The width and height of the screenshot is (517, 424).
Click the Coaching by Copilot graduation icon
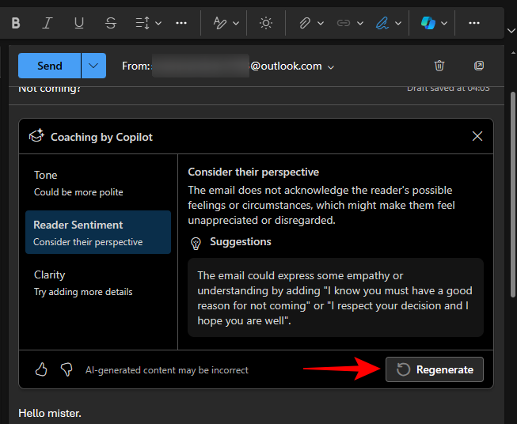point(36,136)
